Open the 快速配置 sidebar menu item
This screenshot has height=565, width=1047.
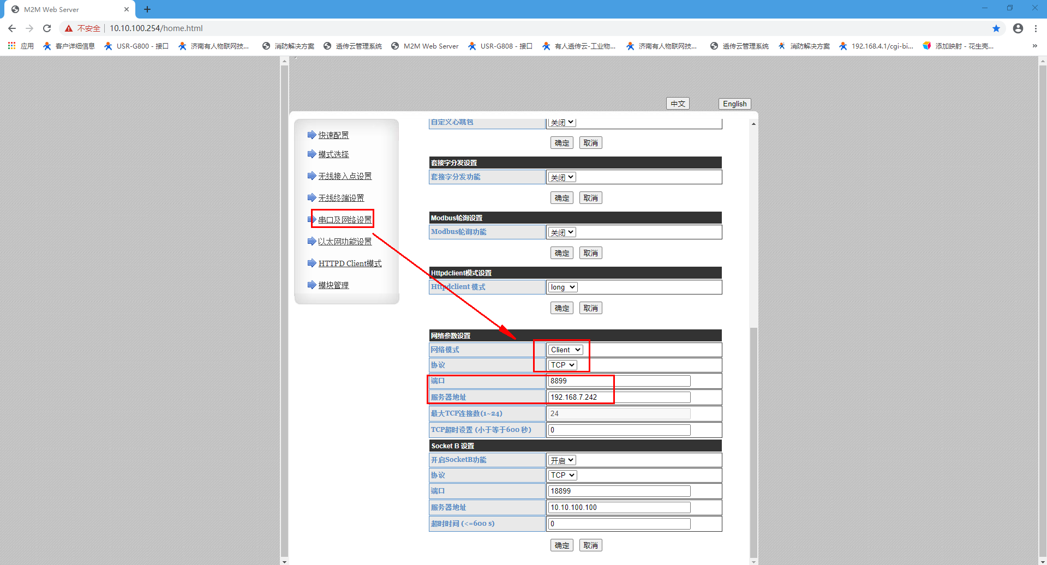333,135
